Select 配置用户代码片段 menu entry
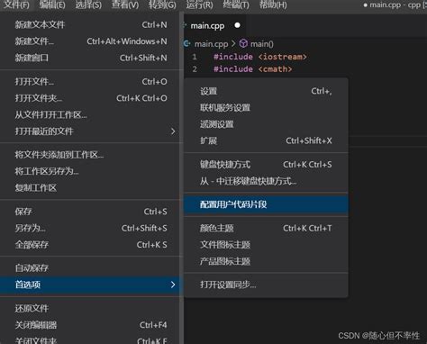The image size is (427, 344). [266, 204]
